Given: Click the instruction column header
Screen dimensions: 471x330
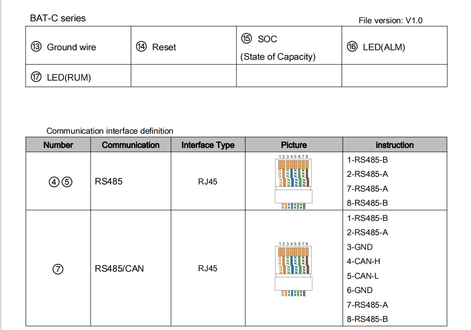Looking at the screenshot, I should coord(394,145).
